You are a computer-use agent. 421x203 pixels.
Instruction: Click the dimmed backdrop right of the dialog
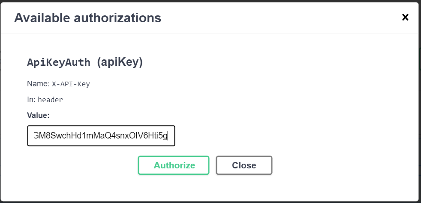click(420, 103)
